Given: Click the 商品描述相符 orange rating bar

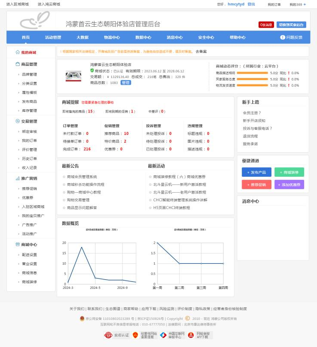Looking at the screenshot, I should 252,73.
